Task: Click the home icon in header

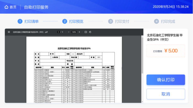Action: (6, 7)
